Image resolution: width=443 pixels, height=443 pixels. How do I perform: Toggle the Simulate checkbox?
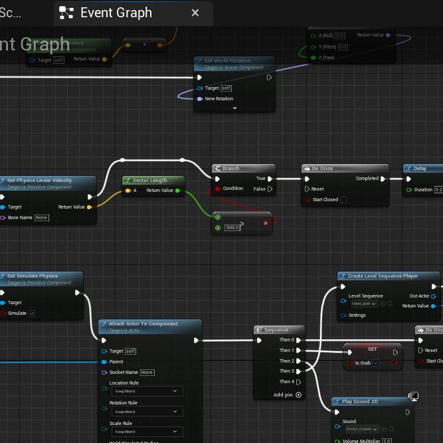(x=32, y=313)
